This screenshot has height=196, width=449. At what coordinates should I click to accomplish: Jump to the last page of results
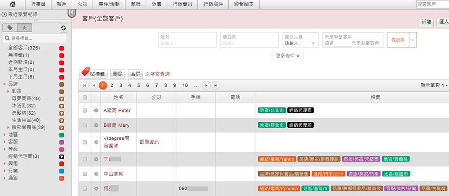pyautogui.click(x=216, y=85)
